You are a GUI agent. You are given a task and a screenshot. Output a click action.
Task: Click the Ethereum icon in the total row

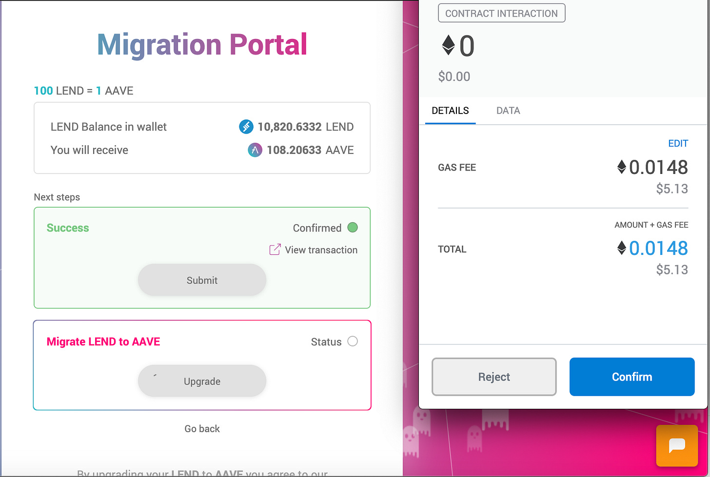622,248
